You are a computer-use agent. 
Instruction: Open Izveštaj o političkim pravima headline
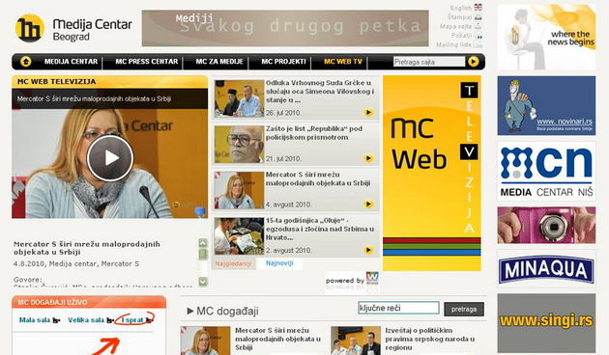(x=430, y=339)
